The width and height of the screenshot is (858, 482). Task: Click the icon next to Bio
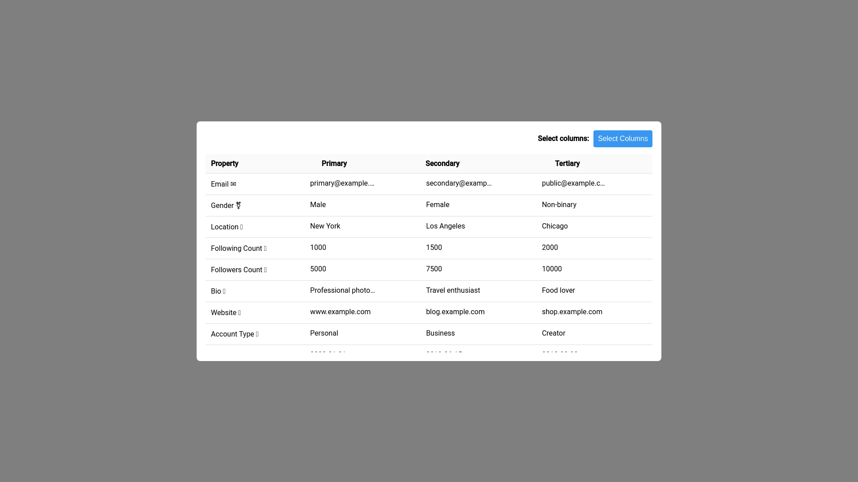[x=224, y=291]
